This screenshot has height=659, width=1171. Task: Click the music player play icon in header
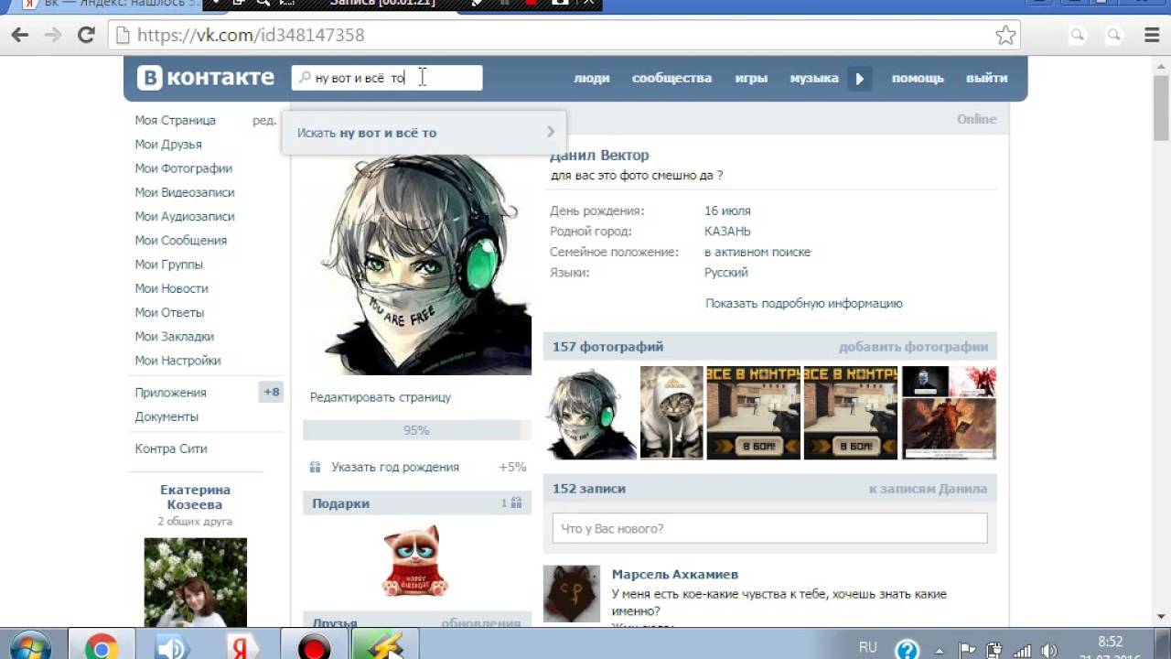click(x=859, y=79)
